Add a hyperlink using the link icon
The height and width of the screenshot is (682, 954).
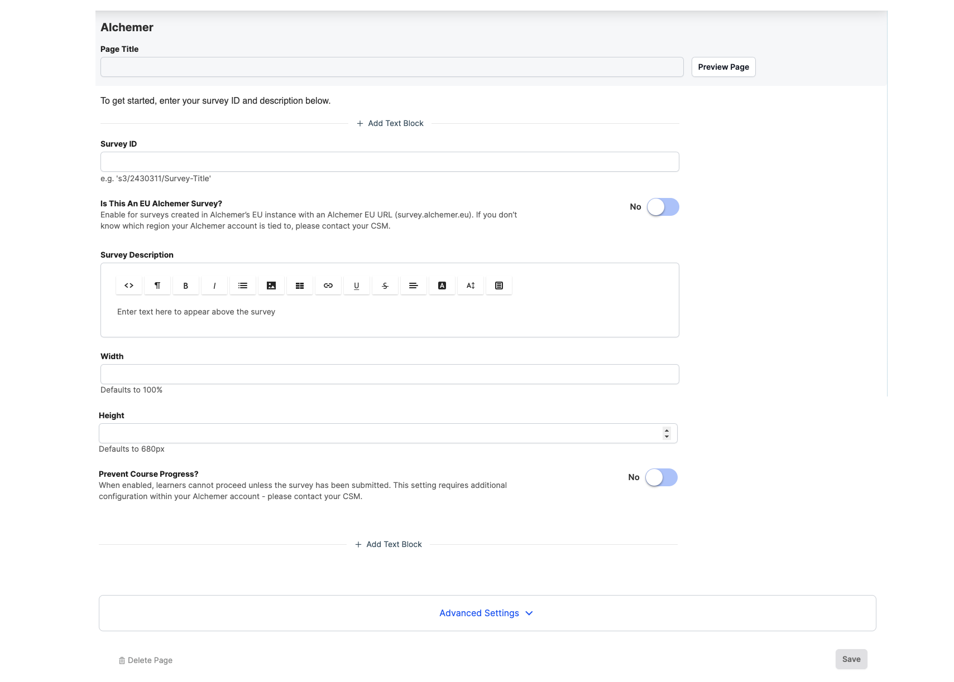tap(328, 285)
